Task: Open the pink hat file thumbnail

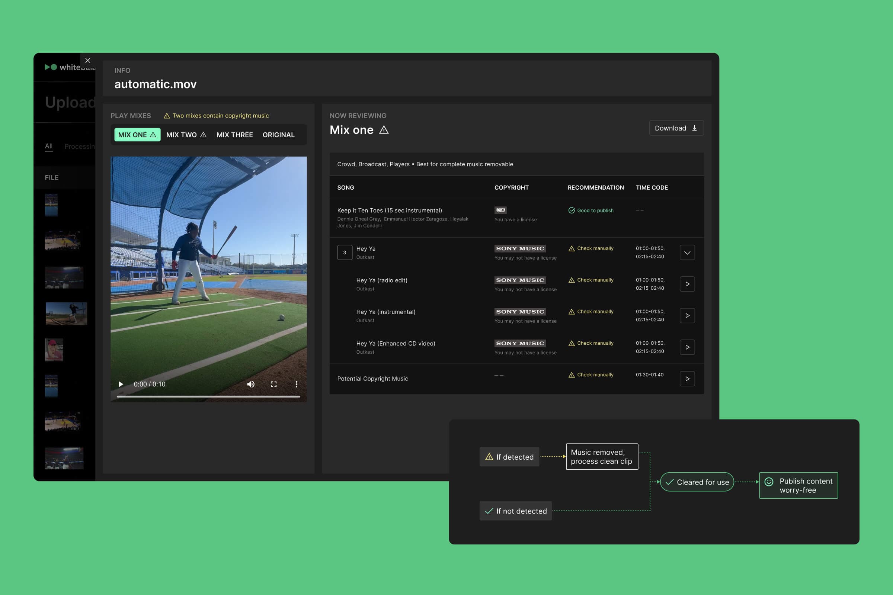Action: tap(54, 350)
